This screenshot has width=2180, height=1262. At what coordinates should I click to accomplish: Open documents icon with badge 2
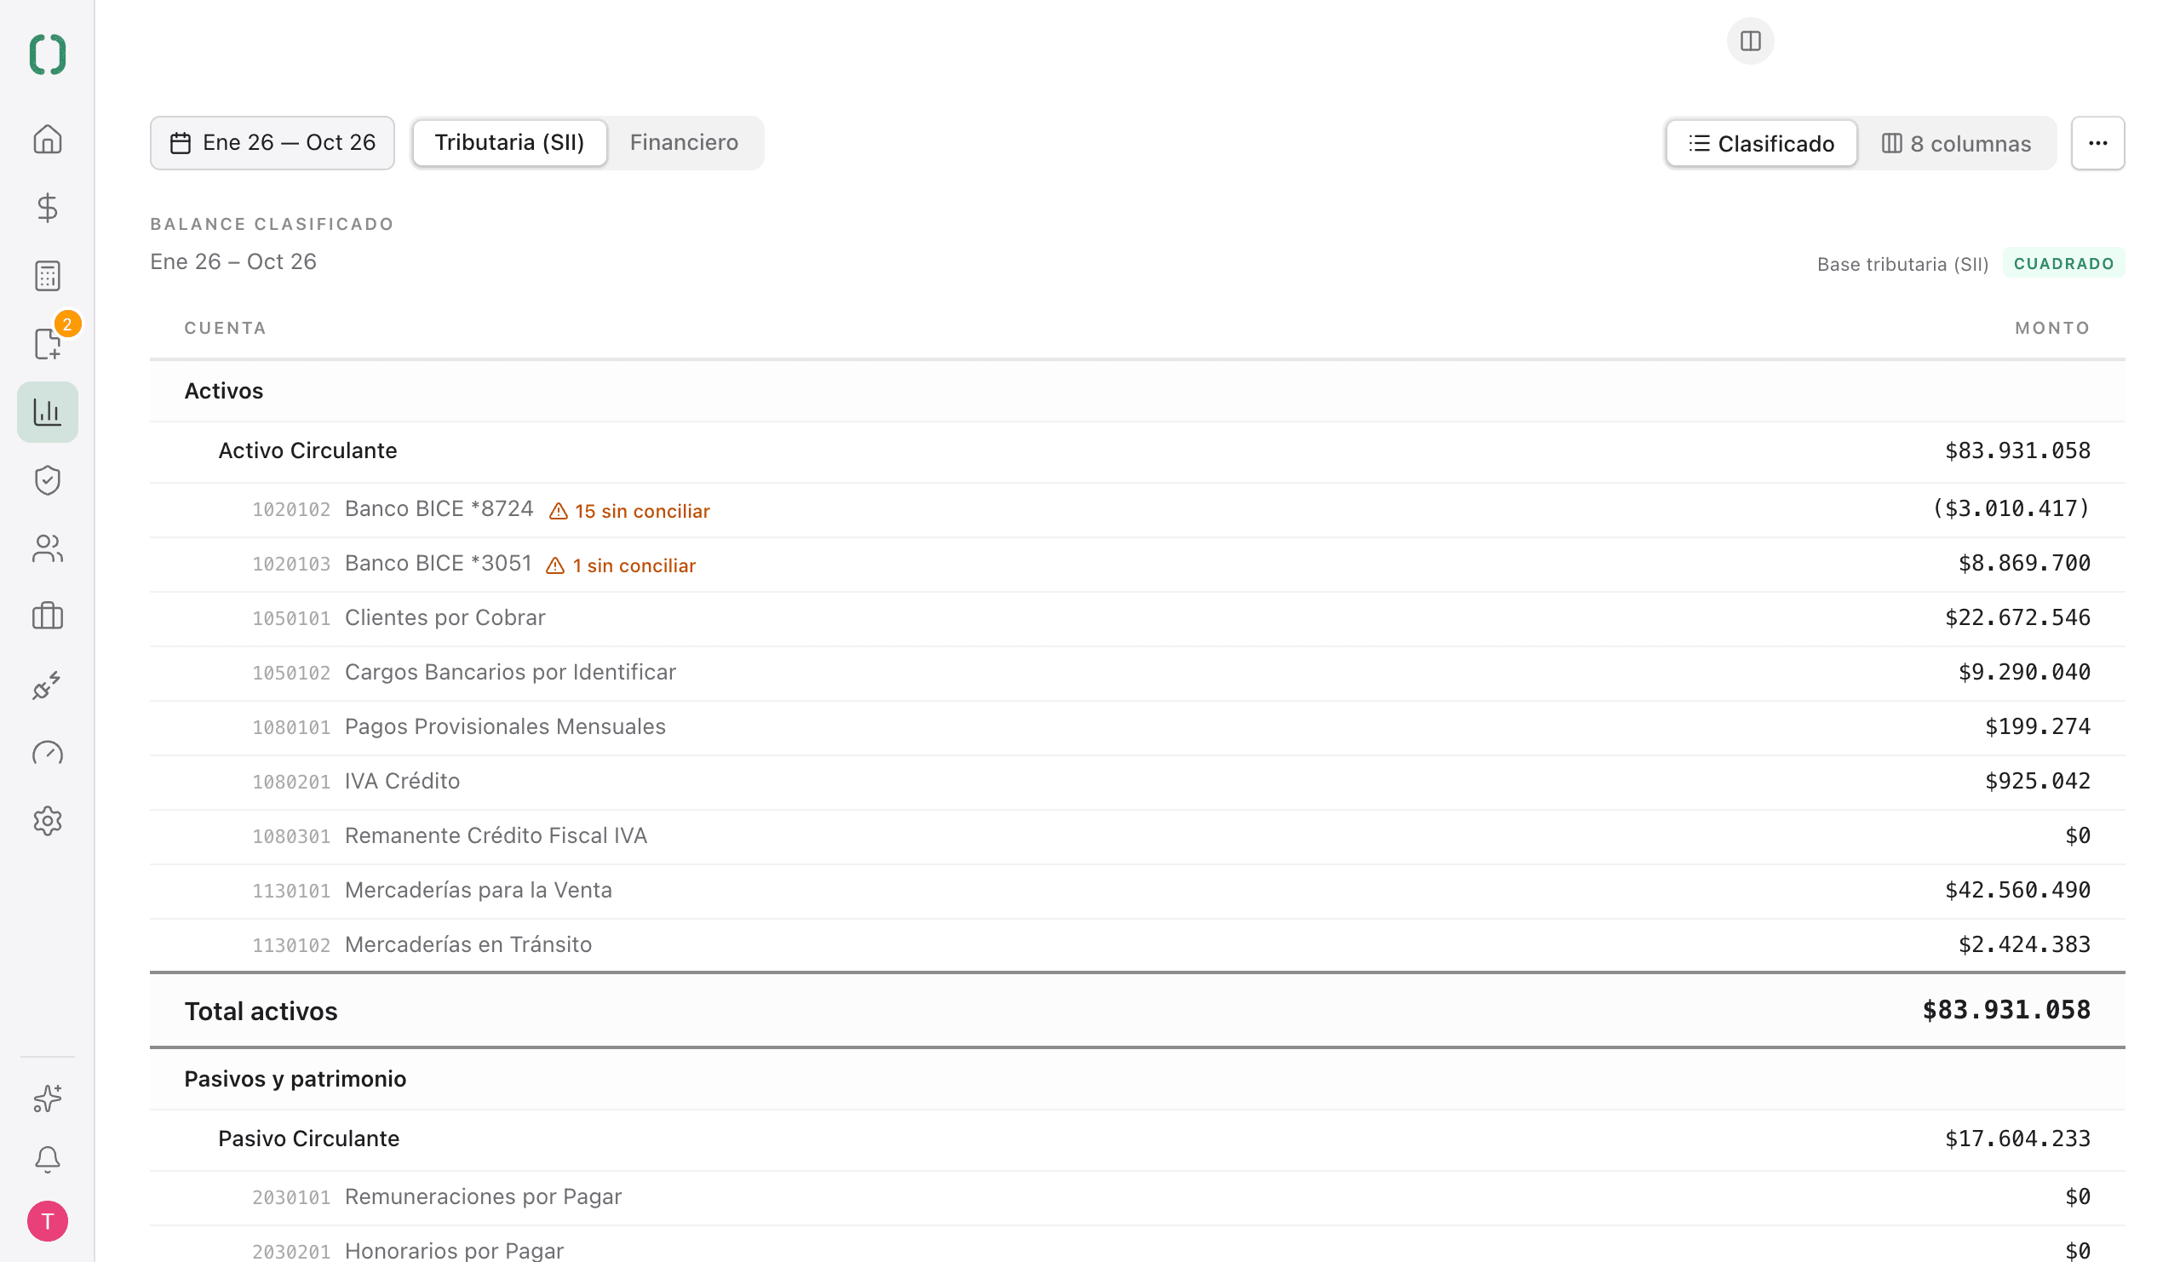click(48, 344)
